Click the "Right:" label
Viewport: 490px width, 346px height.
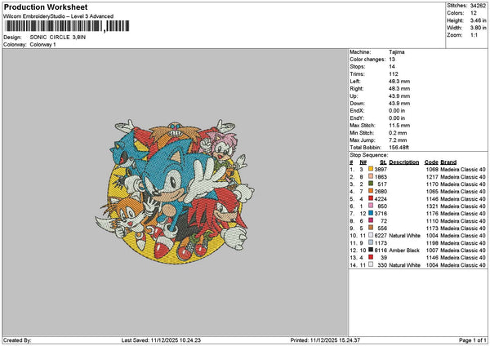coord(357,89)
